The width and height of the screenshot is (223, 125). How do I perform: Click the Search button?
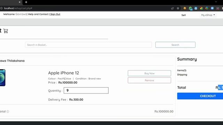tap(175, 45)
